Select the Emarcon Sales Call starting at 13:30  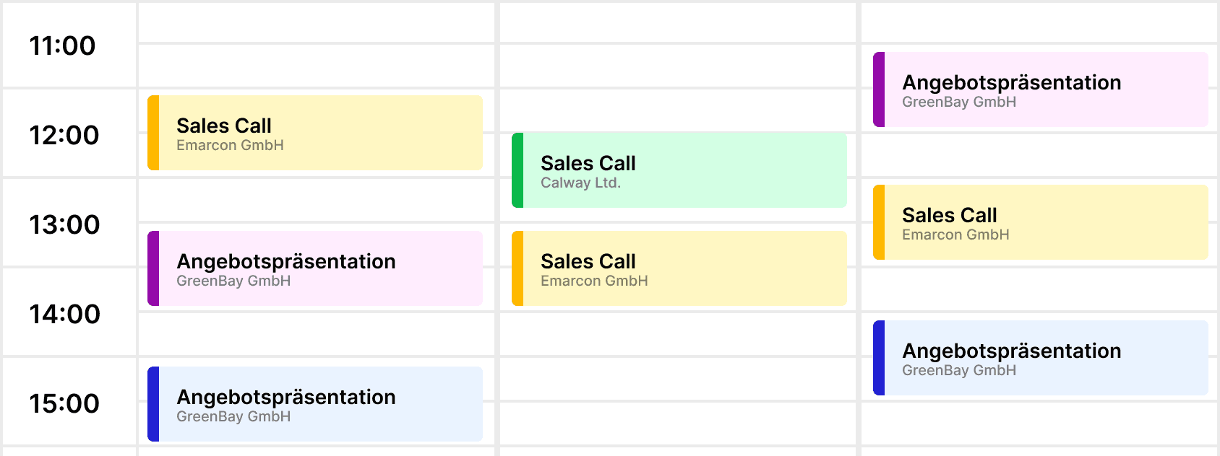click(x=679, y=268)
